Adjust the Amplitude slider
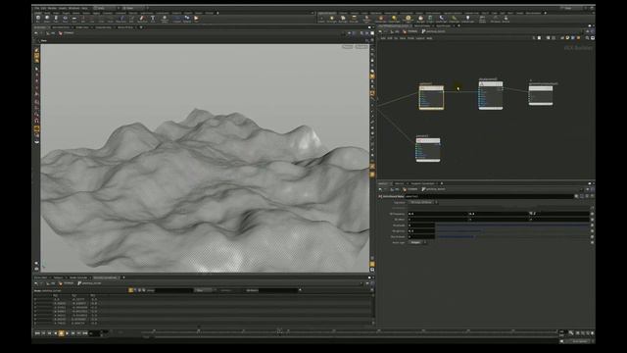The height and width of the screenshot is (353, 627). [512, 226]
